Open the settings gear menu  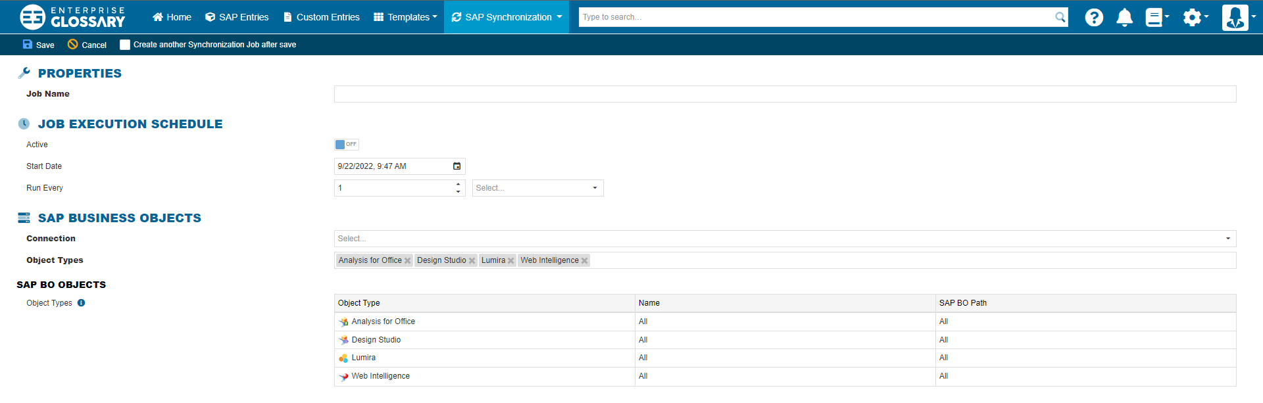pos(1193,18)
